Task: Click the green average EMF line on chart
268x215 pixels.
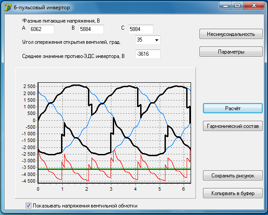Action: click(114, 169)
